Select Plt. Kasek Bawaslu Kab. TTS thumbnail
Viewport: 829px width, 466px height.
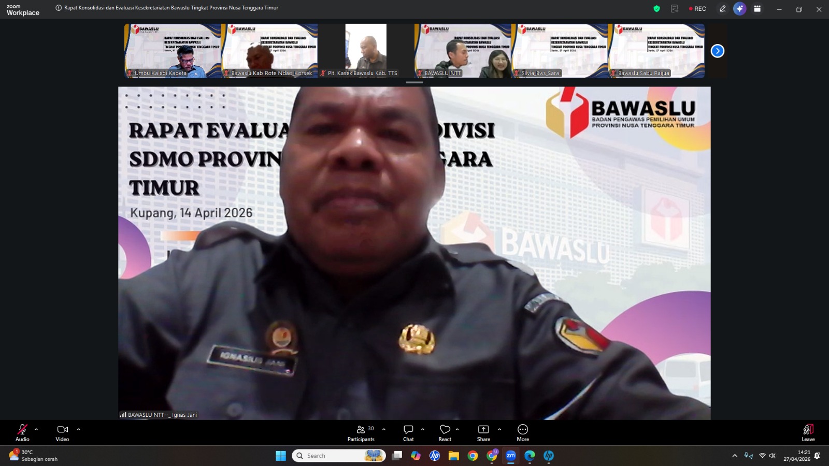(x=366, y=51)
